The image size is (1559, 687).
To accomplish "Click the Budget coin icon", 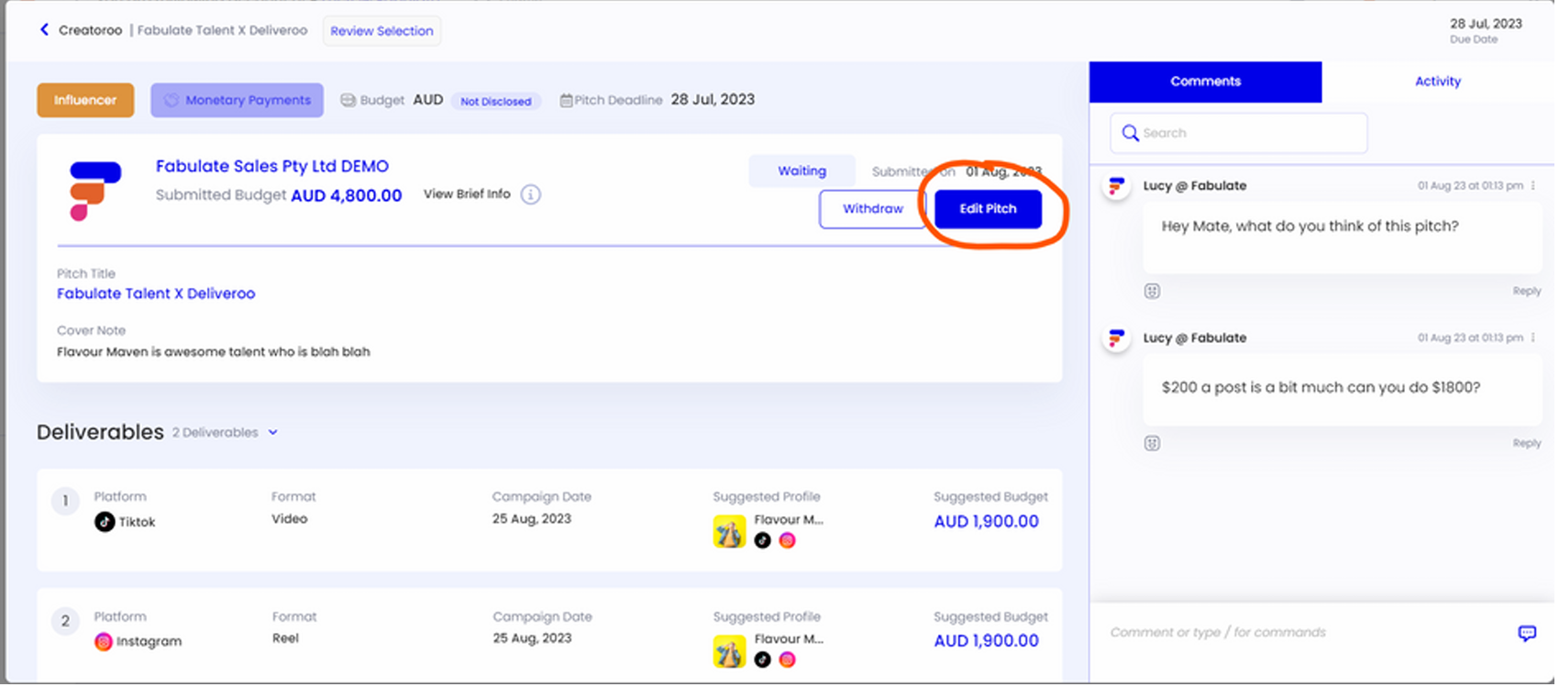I will coord(348,100).
